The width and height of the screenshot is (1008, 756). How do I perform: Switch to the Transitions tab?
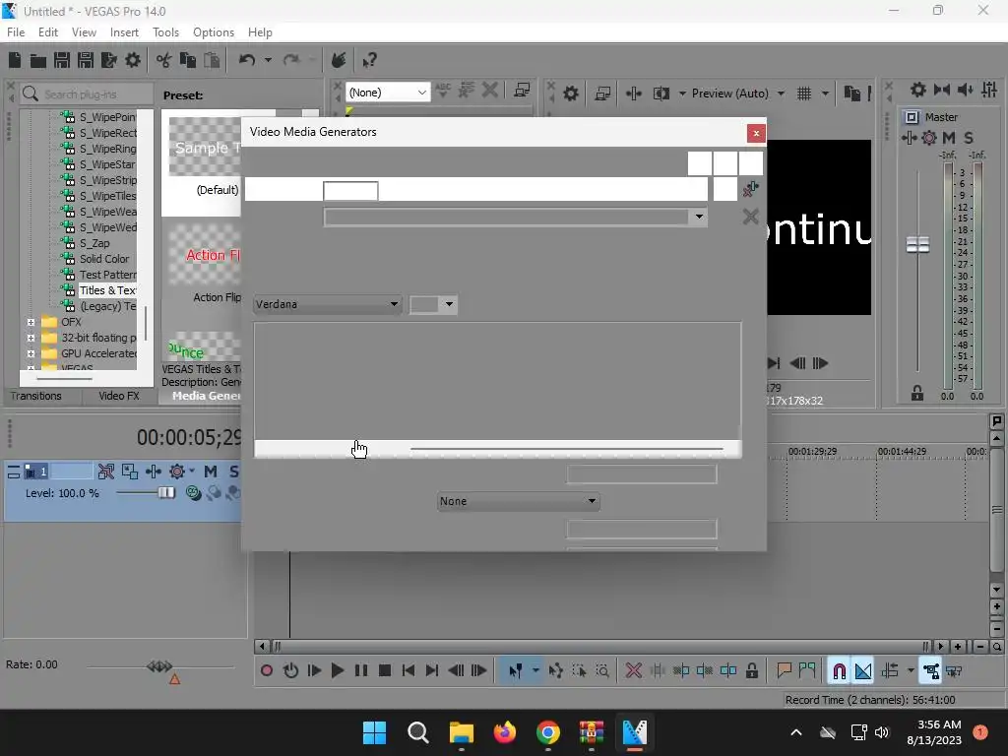[x=36, y=396]
